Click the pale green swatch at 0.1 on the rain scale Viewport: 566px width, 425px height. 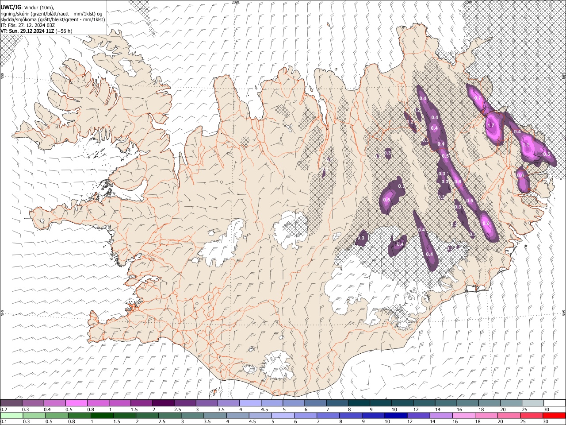(11, 415)
